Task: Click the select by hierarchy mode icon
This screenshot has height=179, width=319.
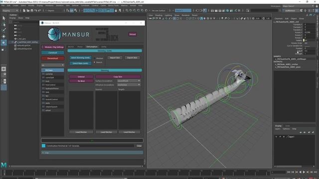Action: click(x=68, y=10)
